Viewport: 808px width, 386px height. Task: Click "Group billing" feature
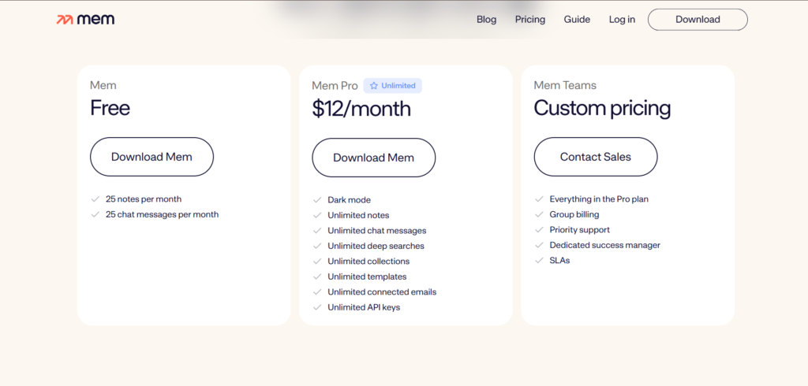574,214
